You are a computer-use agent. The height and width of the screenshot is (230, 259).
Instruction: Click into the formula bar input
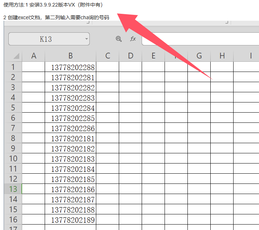[x=200, y=39]
